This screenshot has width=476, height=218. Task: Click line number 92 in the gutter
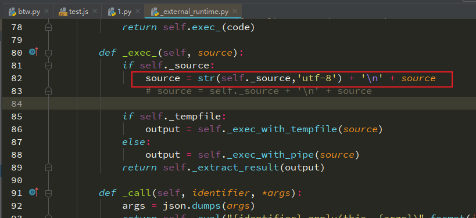tap(17, 206)
